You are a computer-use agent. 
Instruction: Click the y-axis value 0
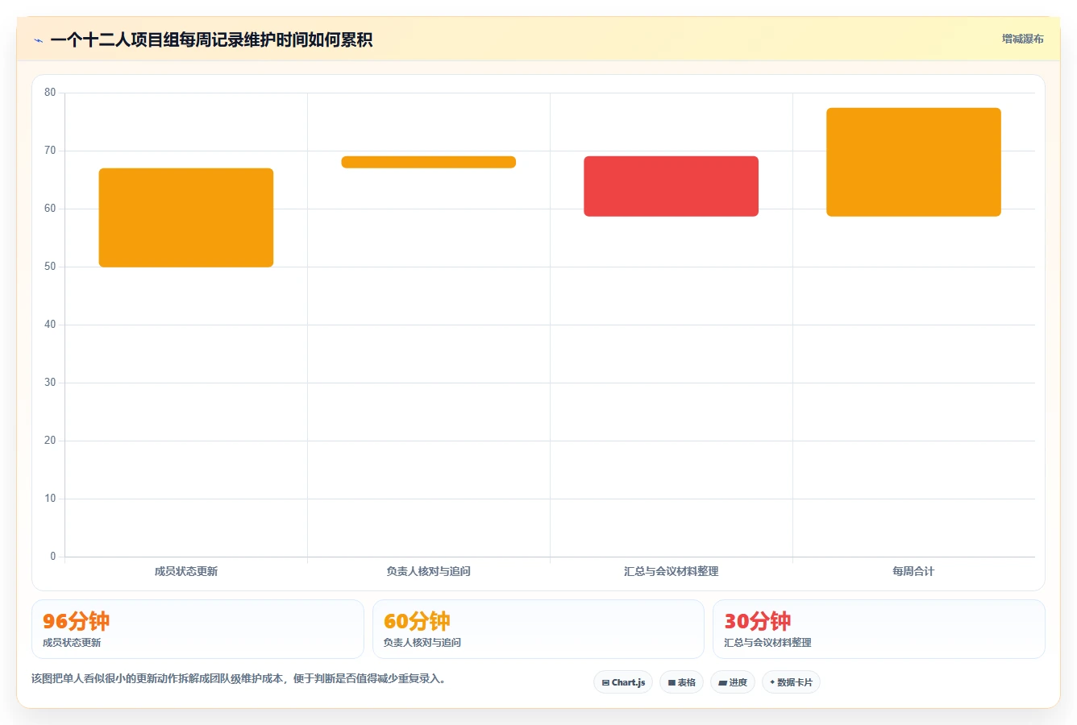click(x=53, y=557)
